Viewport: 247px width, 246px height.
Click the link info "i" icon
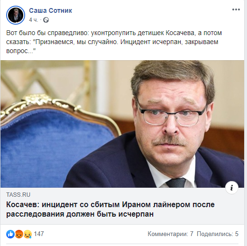(232, 188)
